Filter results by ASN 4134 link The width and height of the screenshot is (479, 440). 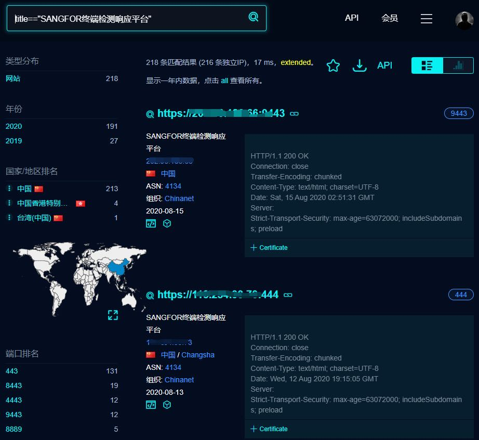click(173, 186)
